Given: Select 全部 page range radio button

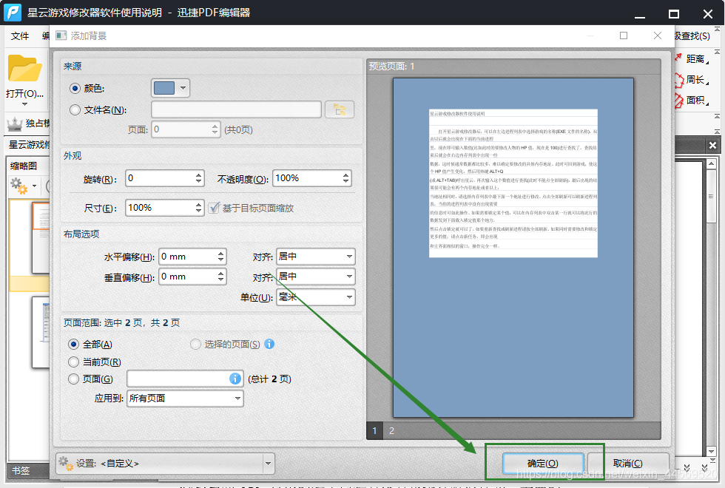Looking at the screenshot, I should click(x=73, y=345).
